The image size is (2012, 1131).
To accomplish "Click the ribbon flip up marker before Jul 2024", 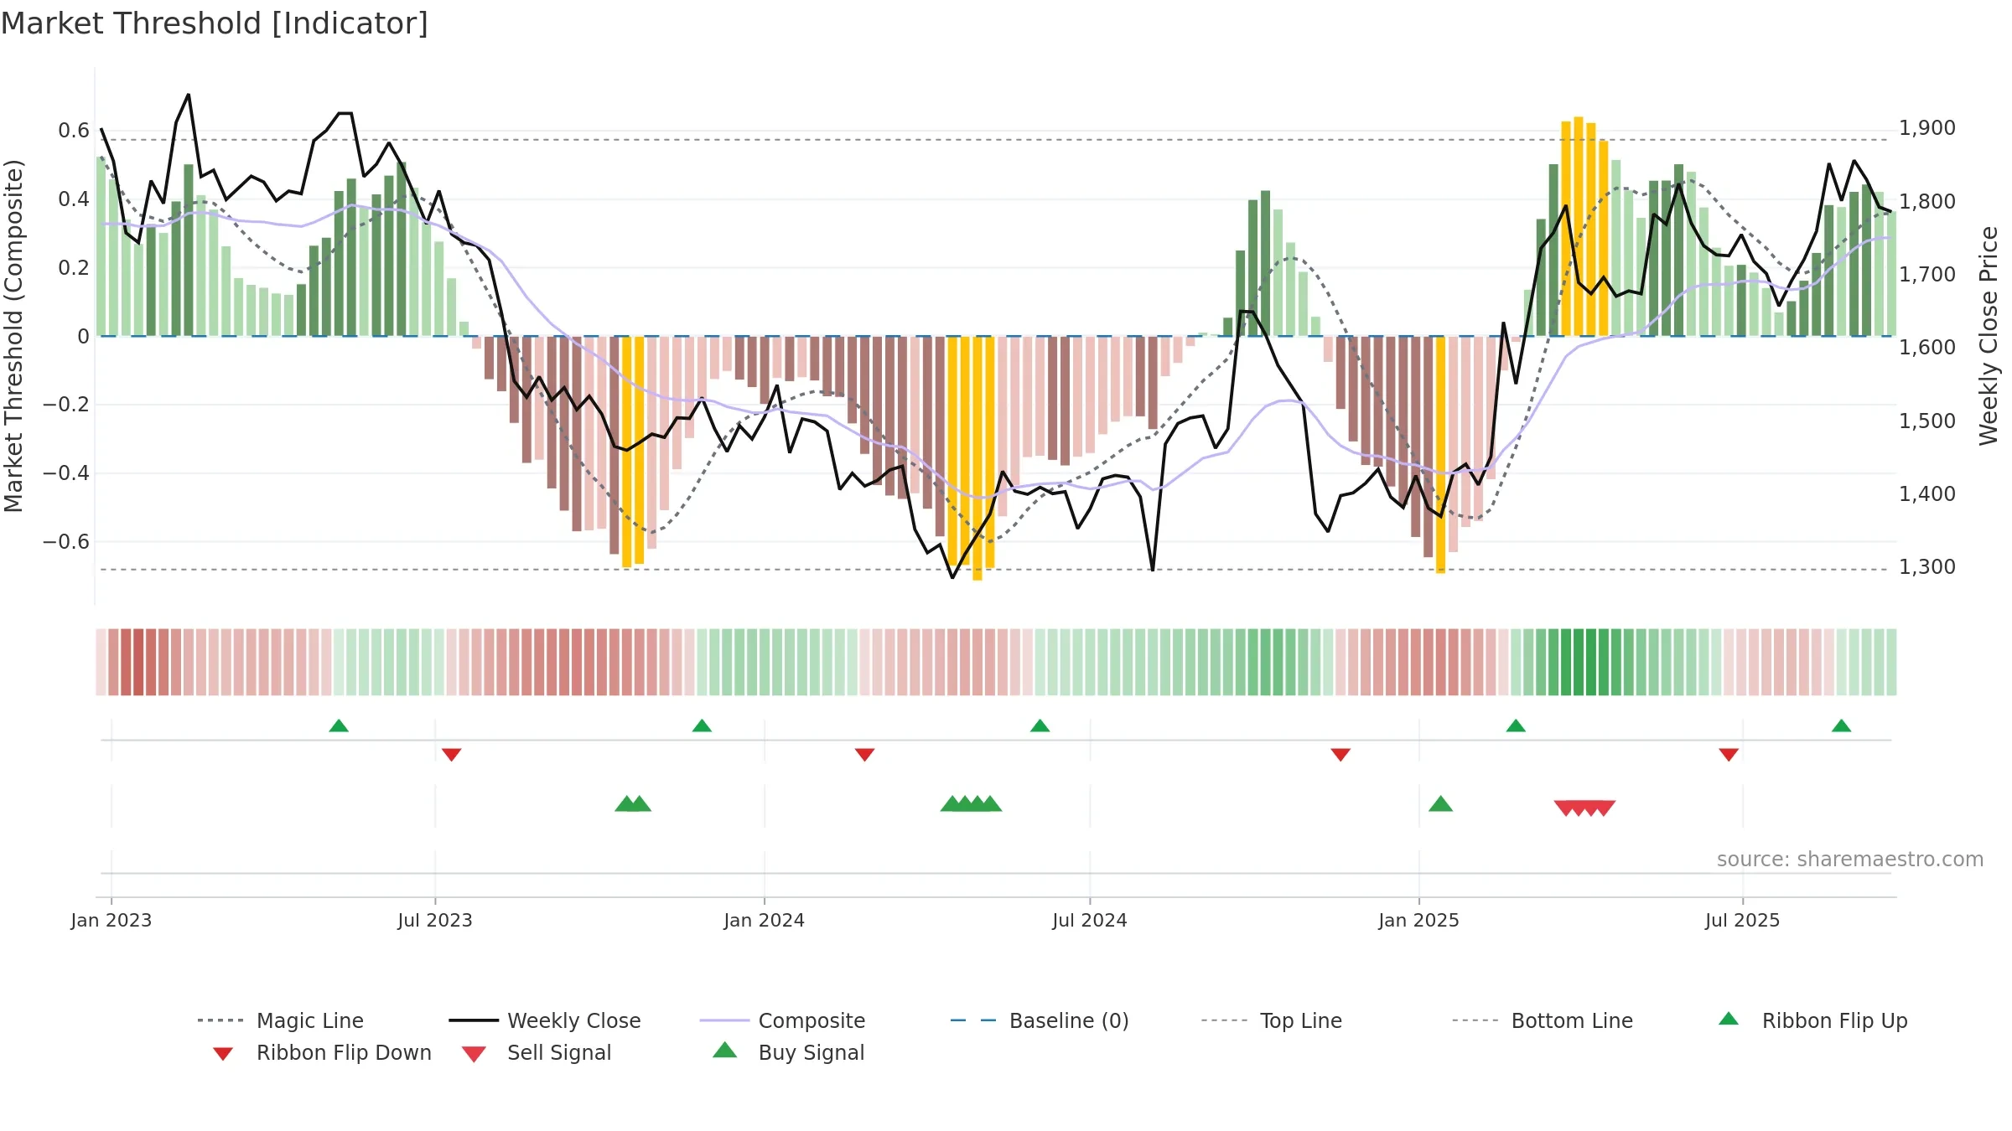I will pyautogui.click(x=1040, y=726).
